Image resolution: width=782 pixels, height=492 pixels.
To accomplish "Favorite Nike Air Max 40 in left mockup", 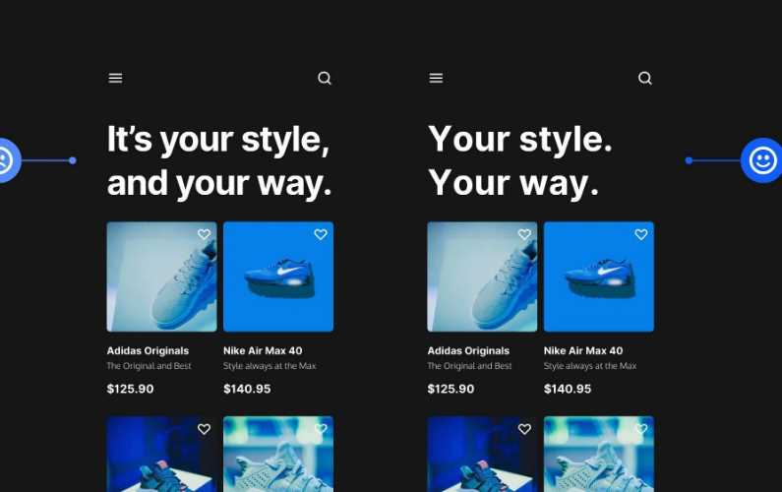I will point(321,235).
